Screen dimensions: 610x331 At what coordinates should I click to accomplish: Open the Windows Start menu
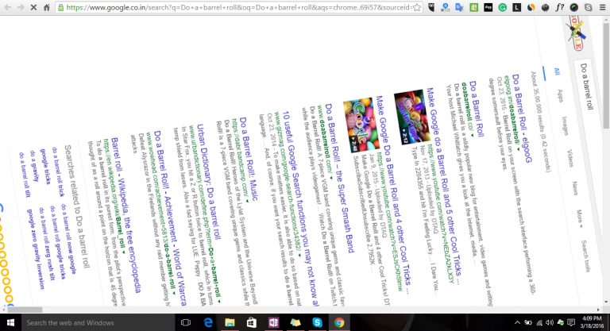tap(10, 322)
